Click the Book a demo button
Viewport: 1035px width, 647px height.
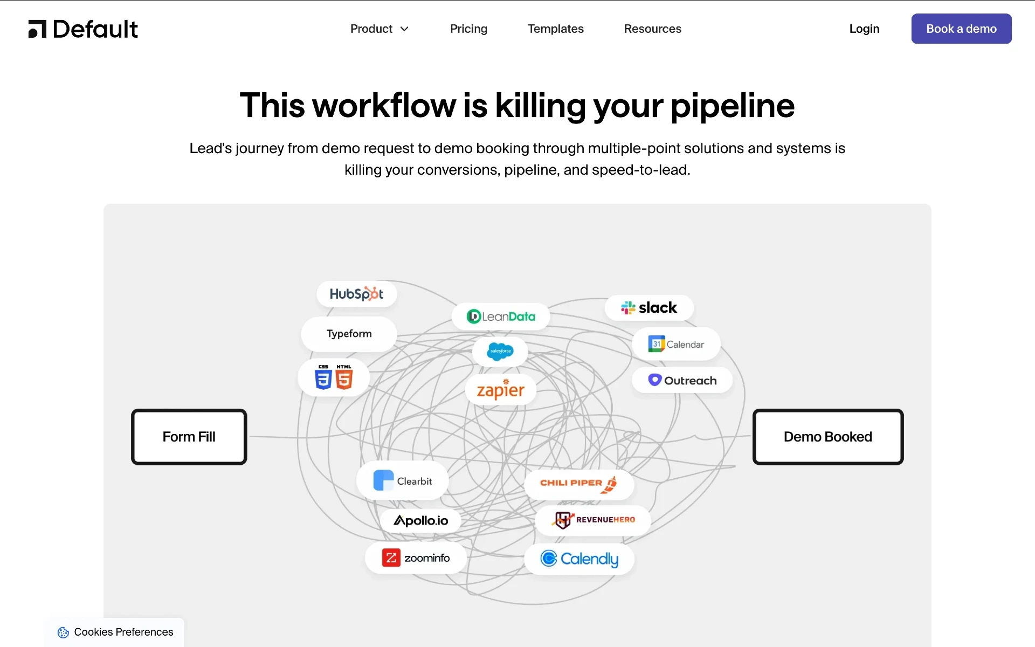pos(961,29)
